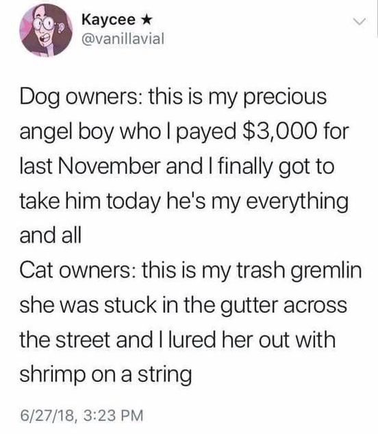Viewport: 378px width, 434px height.
Task: Click the star icon beside Kaycee
Action: pos(147,20)
